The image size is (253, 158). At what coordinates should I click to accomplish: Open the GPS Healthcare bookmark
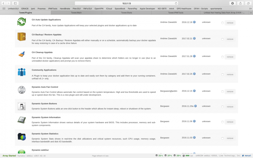tap(184, 9)
